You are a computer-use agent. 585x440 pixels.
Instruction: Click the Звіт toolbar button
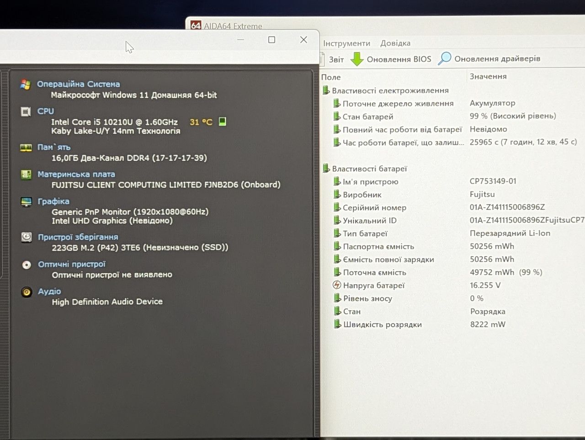[x=333, y=59]
